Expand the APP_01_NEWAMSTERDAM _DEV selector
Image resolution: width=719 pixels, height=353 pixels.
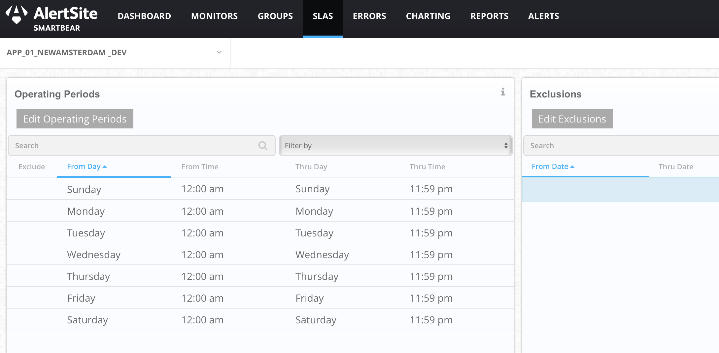(115, 53)
